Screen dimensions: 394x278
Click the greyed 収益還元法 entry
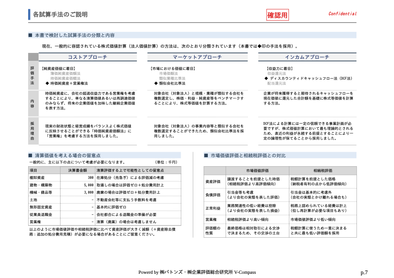tap(277, 73)
